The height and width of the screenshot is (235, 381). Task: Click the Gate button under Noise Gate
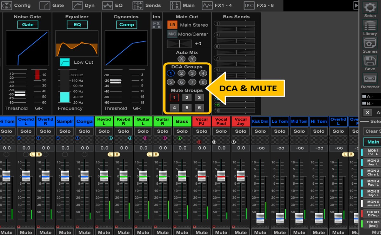pos(28,25)
